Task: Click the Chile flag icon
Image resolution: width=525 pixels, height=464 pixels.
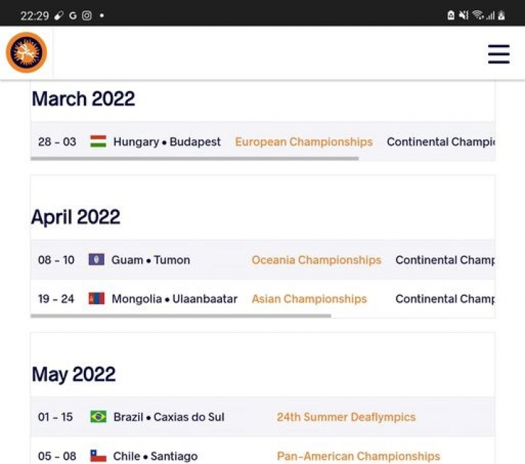Action: (x=98, y=456)
